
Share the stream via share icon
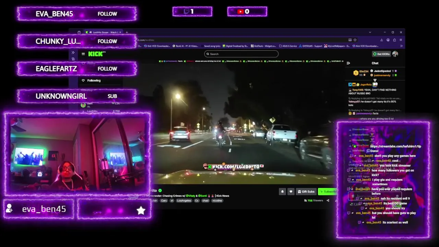(x=328, y=201)
